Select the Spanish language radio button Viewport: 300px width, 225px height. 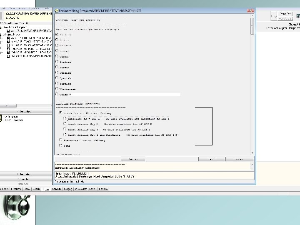coord(57,78)
